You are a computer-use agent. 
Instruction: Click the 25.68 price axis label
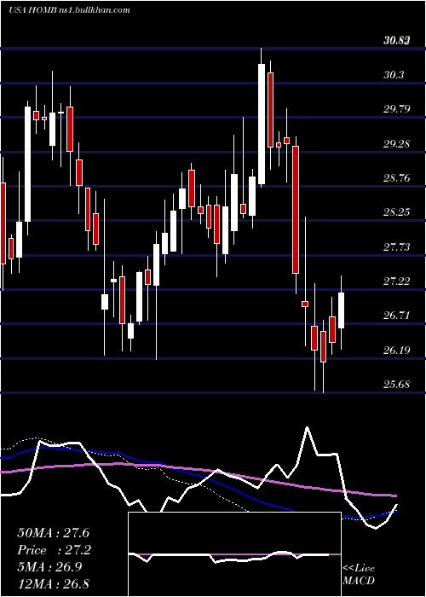pyautogui.click(x=397, y=384)
